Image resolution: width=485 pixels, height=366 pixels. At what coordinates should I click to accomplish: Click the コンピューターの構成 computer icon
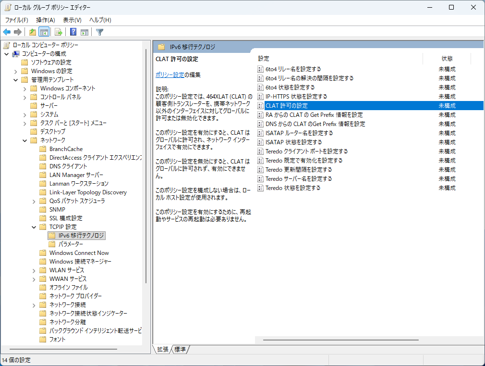16,54
